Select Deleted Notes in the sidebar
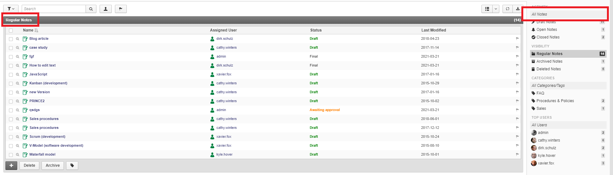Viewport: 613px width, 175px height. pos(568,69)
